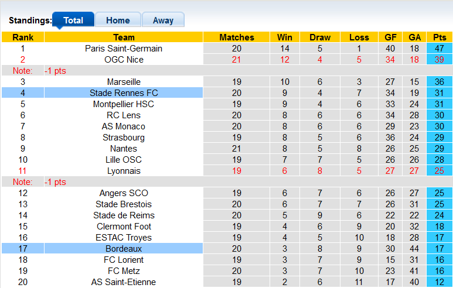Click the Pts column header
This screenshot has width=453, height=288.
tap(439, 37)
